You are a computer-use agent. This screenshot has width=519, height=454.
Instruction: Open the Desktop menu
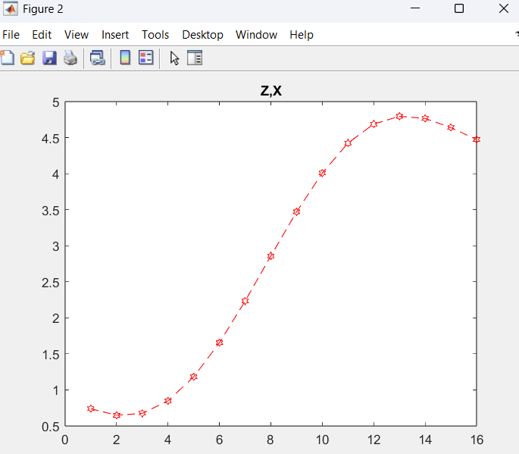202,35
